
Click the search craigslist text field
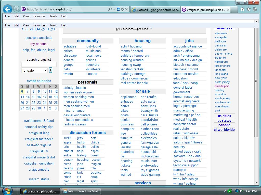[39, 64]
